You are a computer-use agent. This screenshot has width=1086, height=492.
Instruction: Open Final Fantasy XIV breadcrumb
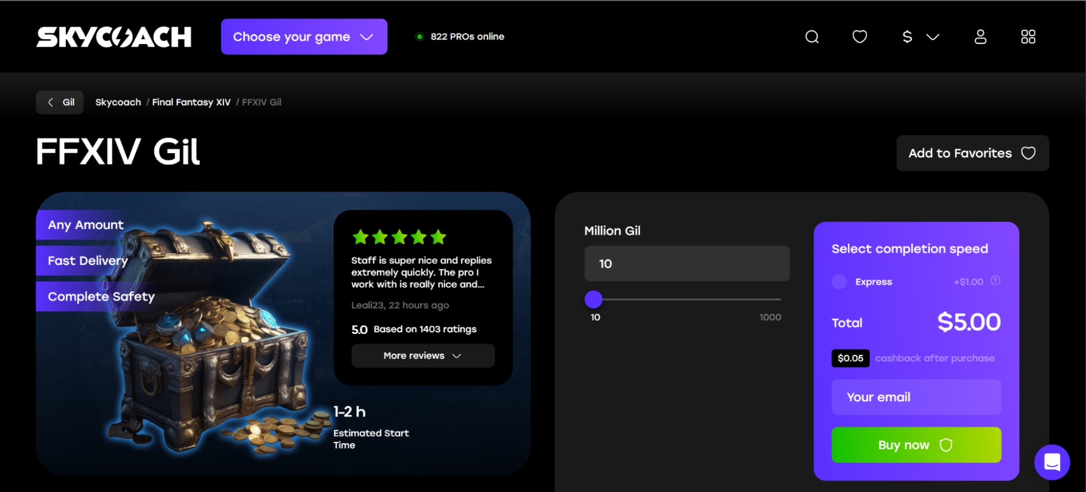[x=191, y=102]
